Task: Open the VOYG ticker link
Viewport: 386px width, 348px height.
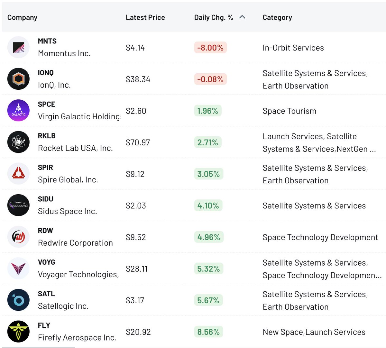Action: point(47,262)
